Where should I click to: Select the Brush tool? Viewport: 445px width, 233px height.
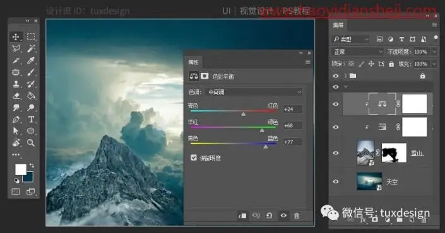tap(31, 72)
